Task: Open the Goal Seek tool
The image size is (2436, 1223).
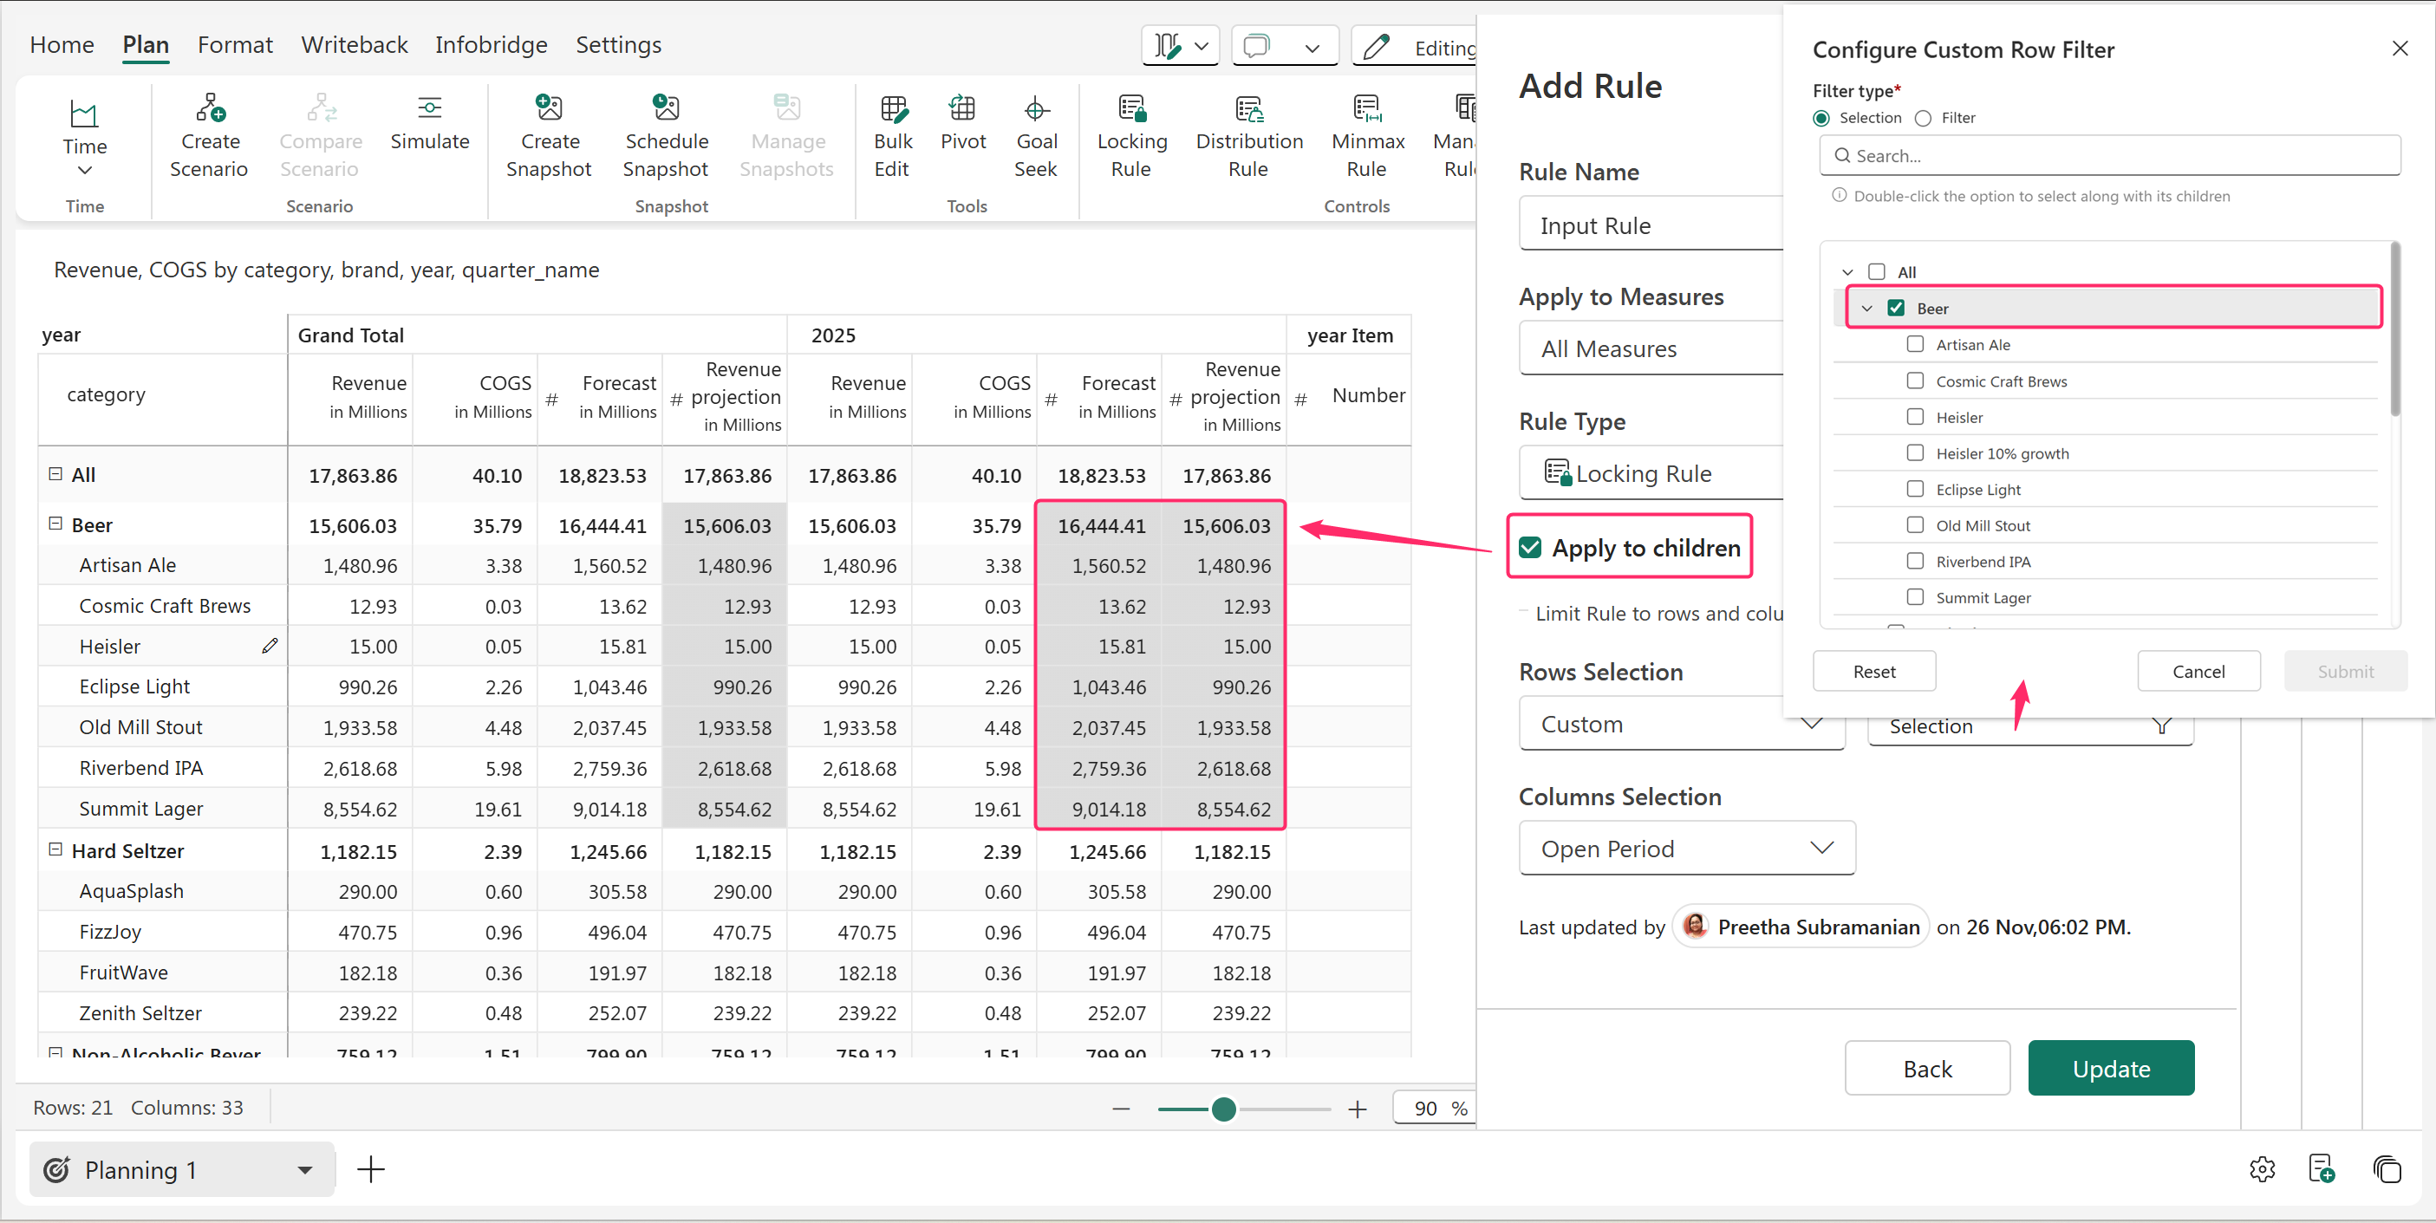Action: (x=1035, y=108)
